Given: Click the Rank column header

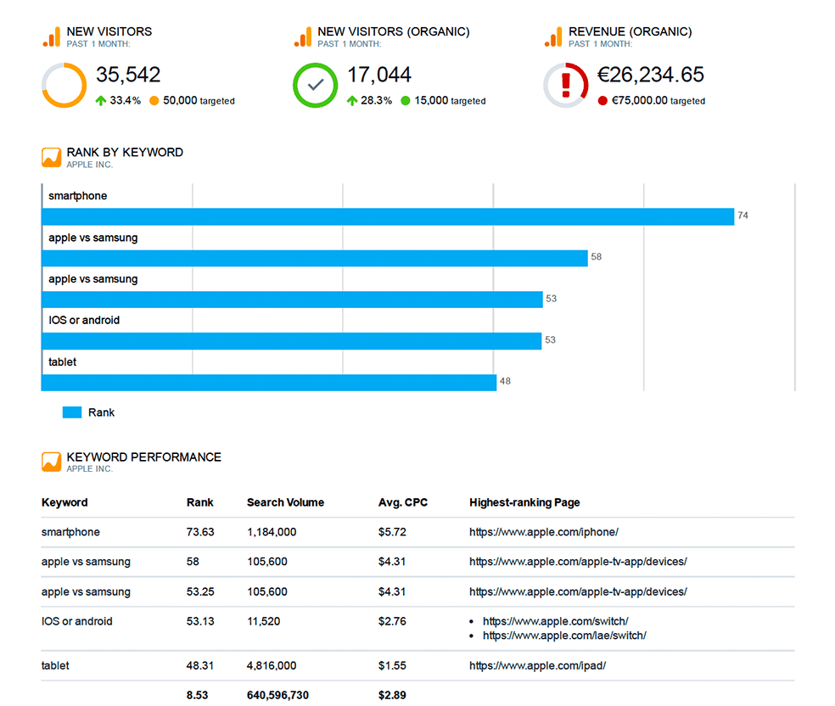Looking at the screenshot, I should tap(199, 502).
